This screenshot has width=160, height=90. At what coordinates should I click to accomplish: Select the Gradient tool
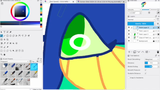pos(1,43)
